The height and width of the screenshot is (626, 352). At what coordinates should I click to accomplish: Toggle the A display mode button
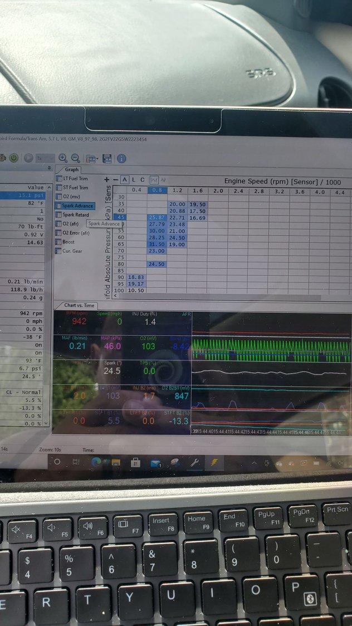click(x=125, y=179)
